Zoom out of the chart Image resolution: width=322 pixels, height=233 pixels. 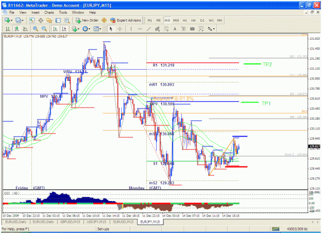pos(44,29)
